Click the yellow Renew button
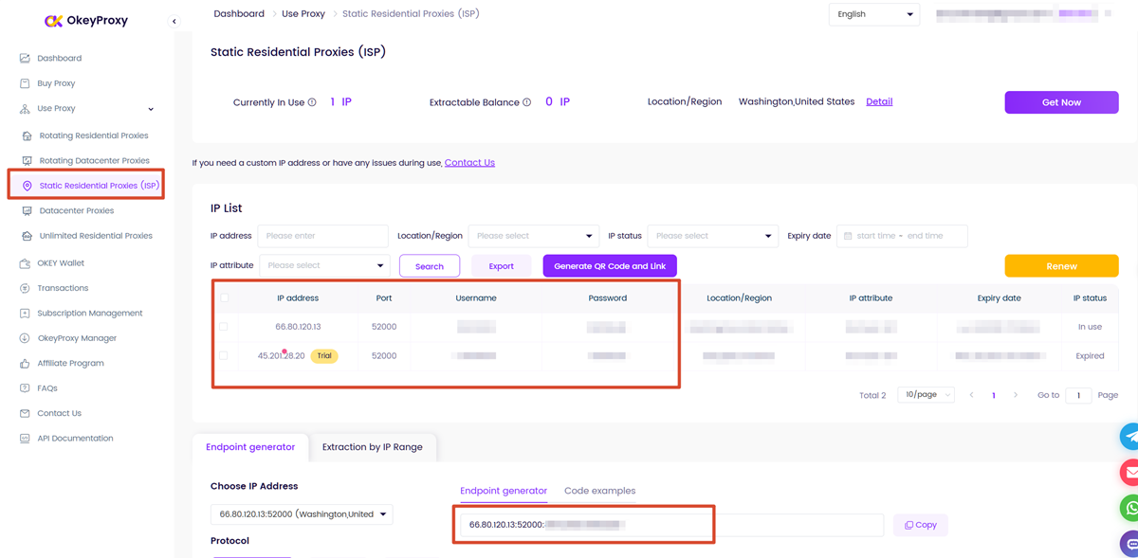The image size is (1138, 558). (1061, 266)
